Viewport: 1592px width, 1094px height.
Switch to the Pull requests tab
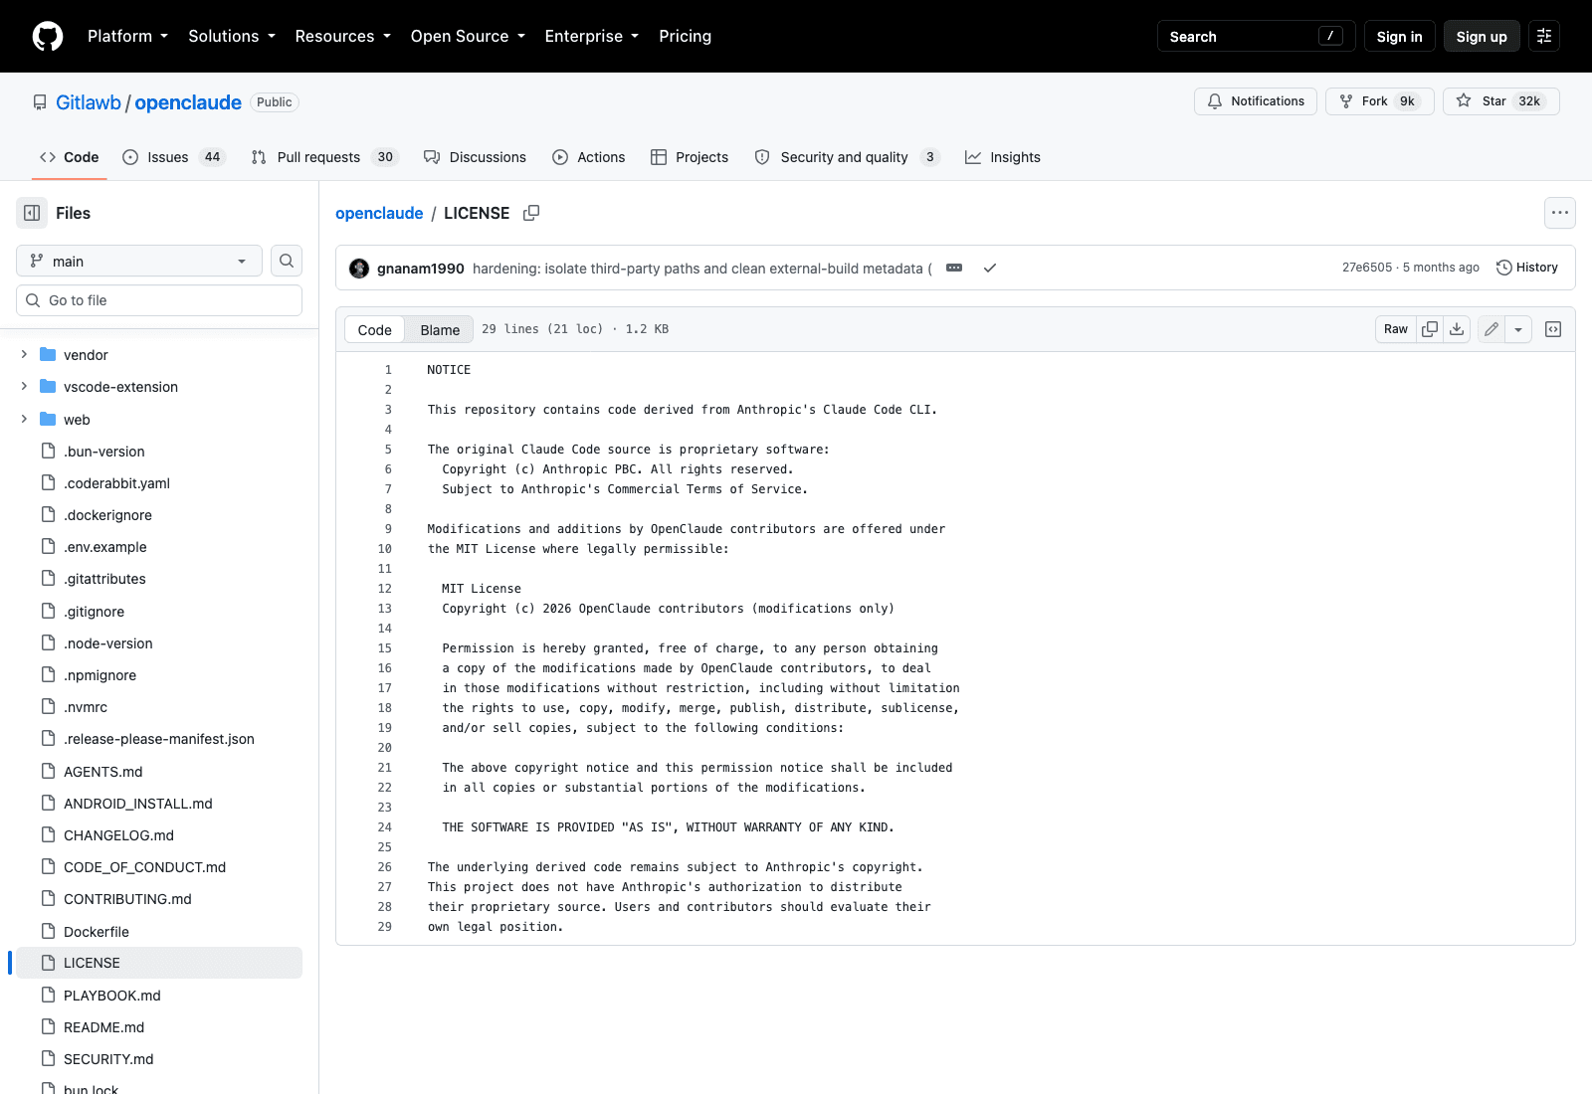tap(325, 157)
